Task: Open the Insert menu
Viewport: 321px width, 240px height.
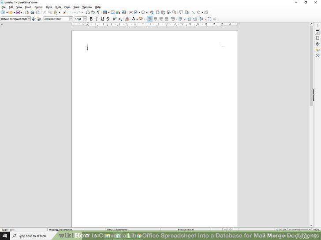Action: pos(28,7)
